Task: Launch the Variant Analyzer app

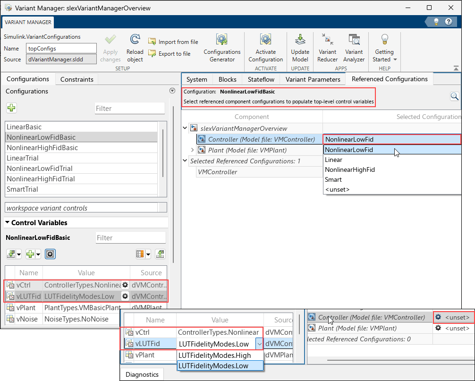Action: click(354, 48)
